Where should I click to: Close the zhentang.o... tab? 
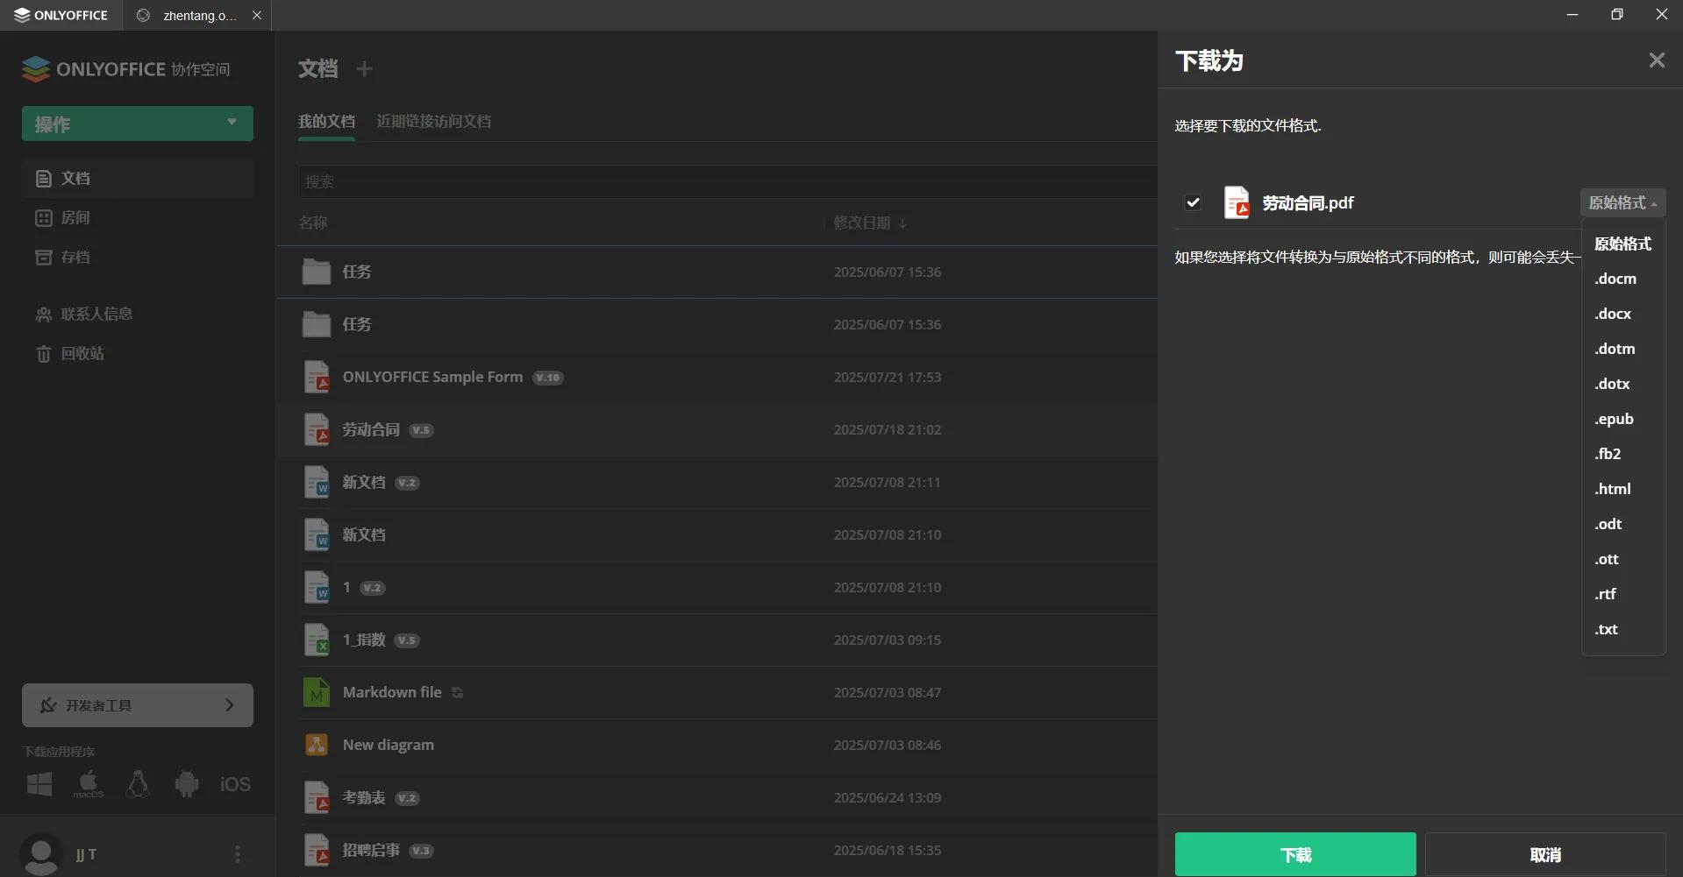click(257, 15)
